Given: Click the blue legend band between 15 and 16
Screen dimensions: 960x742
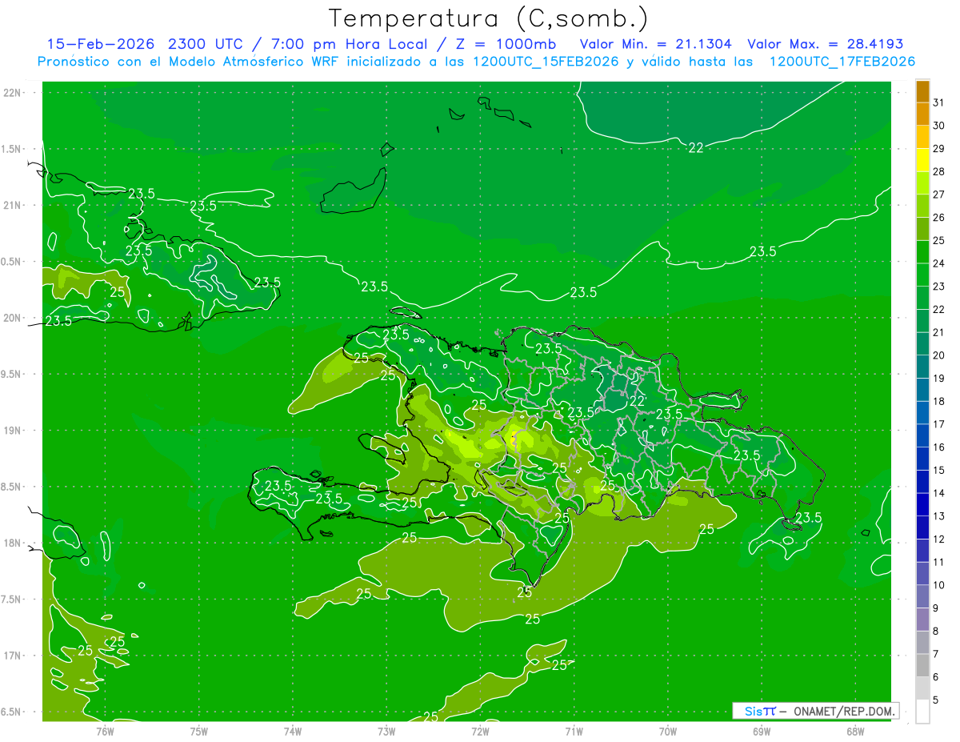Looking at the screenshot, I should 922,459.
